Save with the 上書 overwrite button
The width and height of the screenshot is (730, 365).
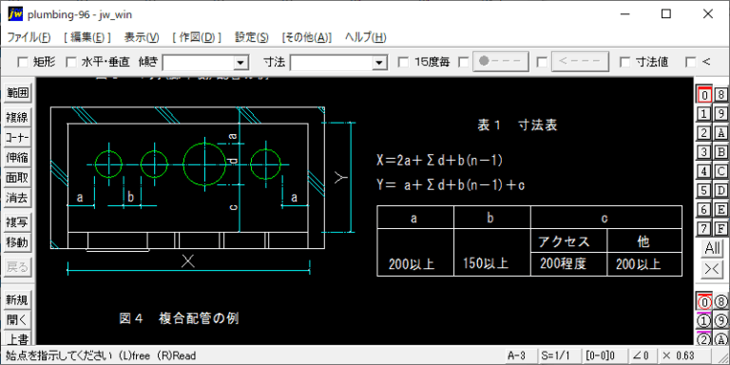[x=18, y=338]
